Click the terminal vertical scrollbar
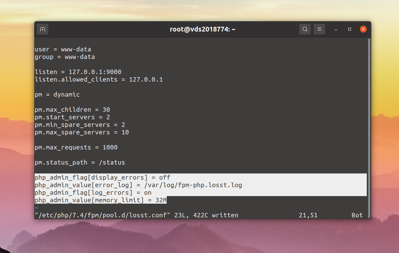Screen dimensions: 399x253 pyautogui.click(x=369, y=128)
